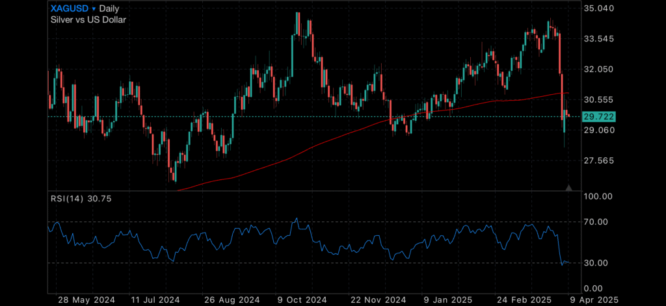Click the 30.555 price axis label

click(599, 100)
